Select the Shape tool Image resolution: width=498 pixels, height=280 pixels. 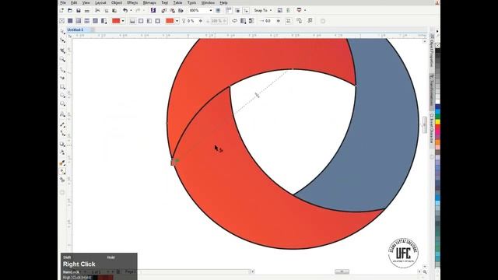62,40
